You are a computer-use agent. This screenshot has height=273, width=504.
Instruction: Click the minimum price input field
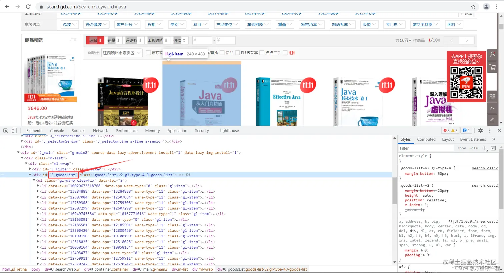pos(202,40)
